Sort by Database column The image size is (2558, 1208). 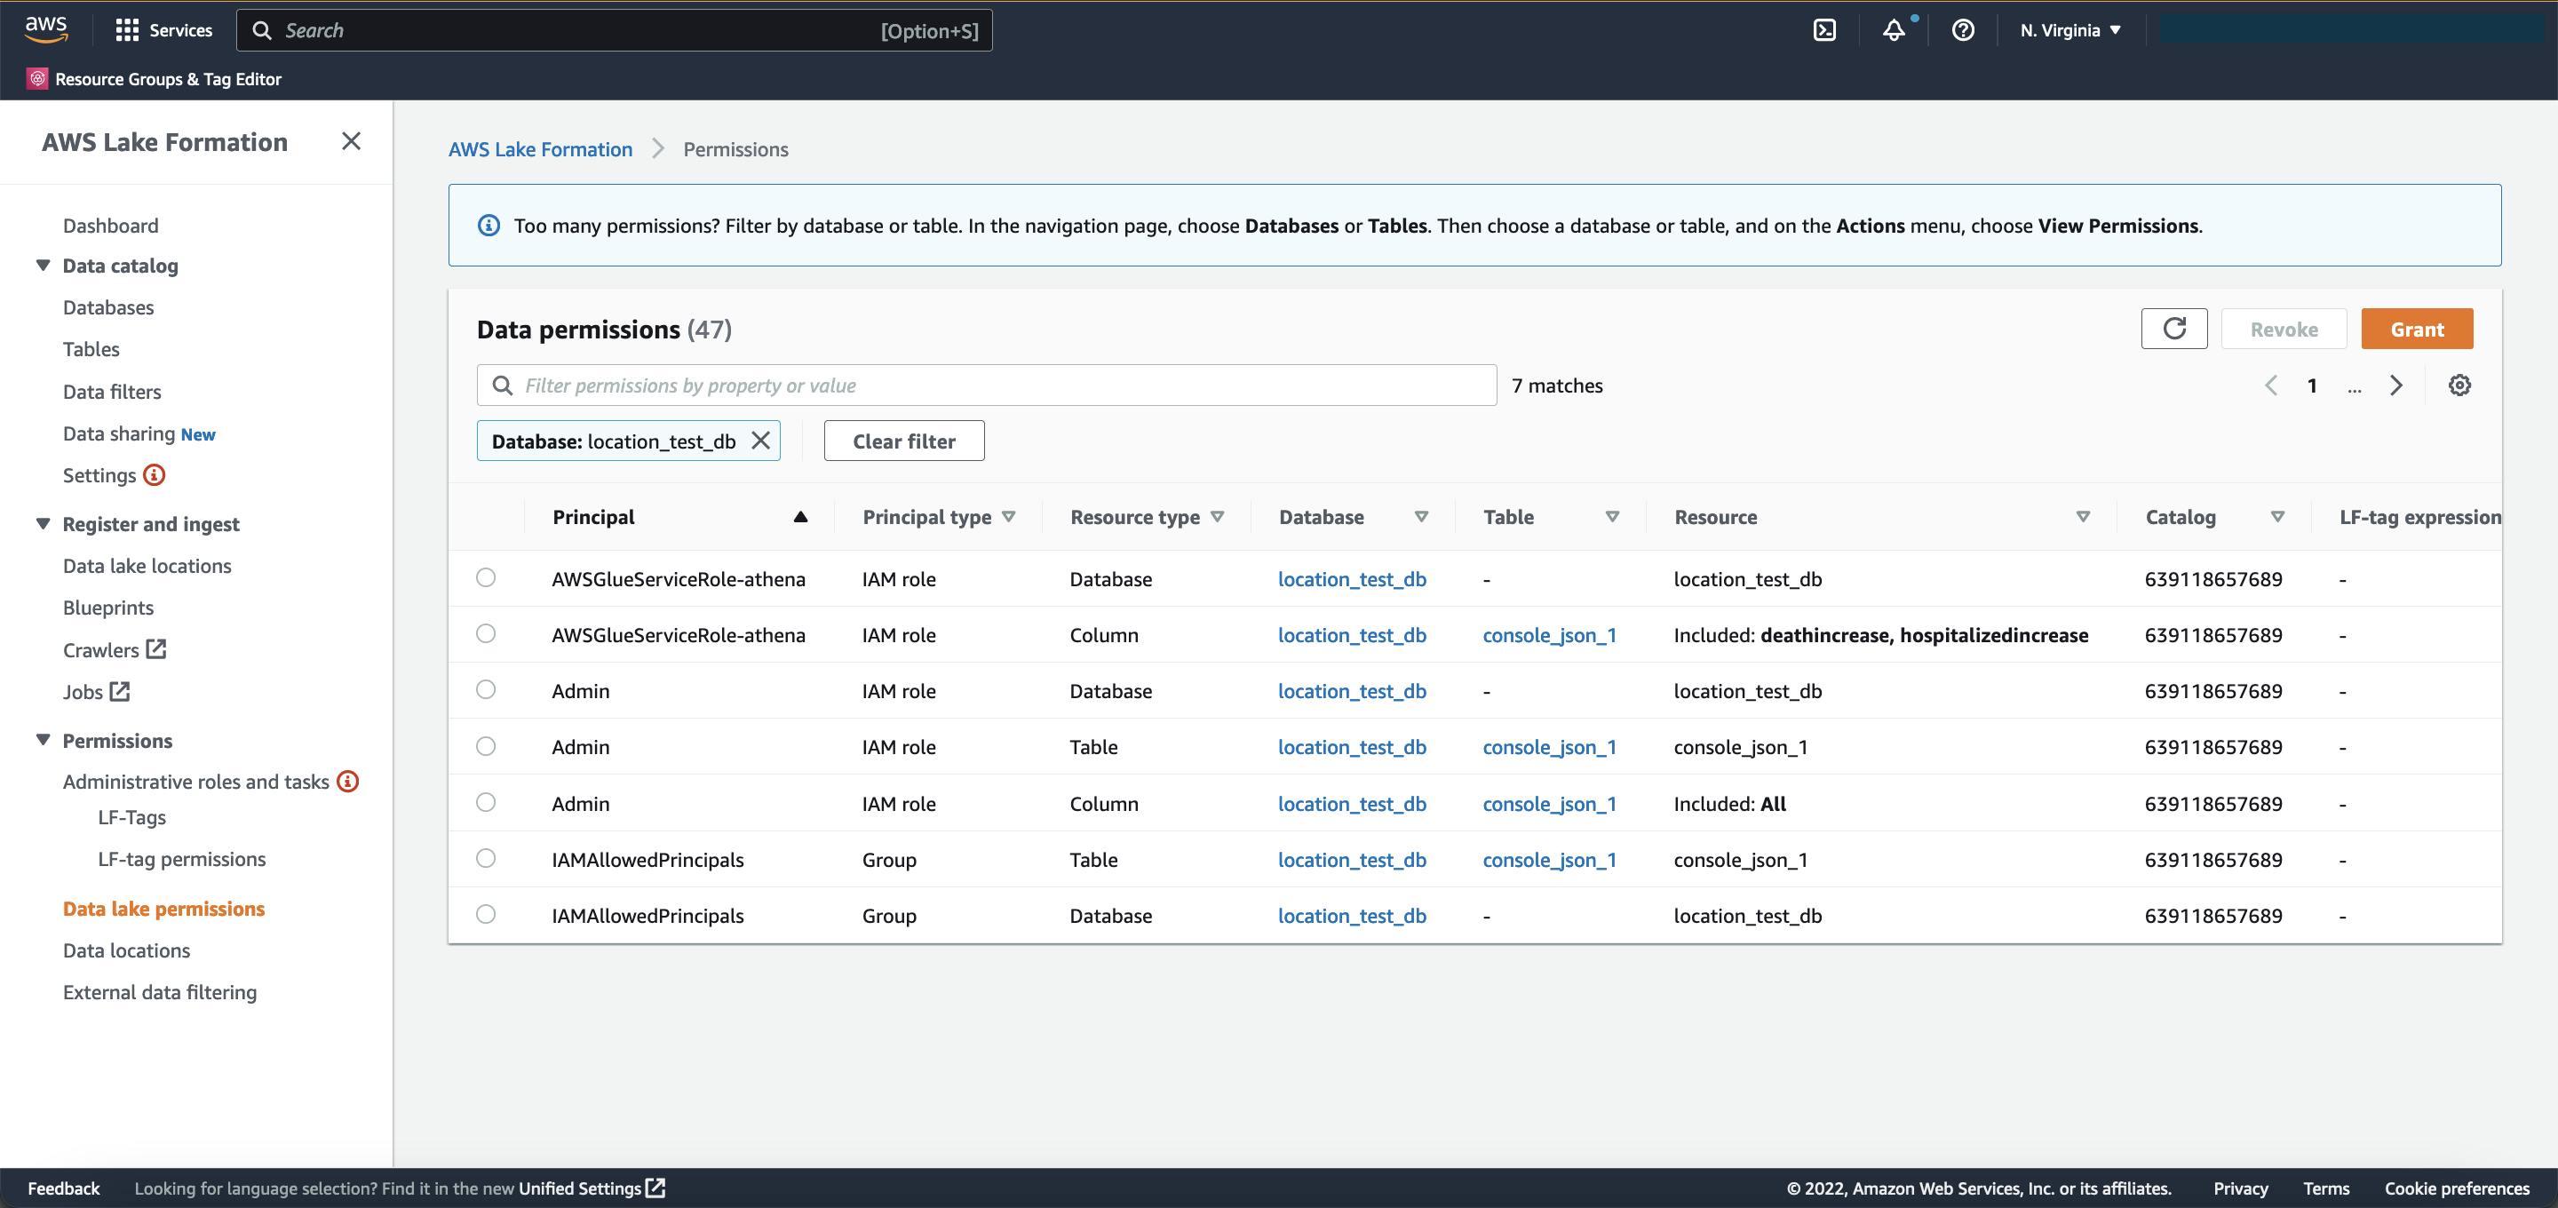click(1421, 517)
